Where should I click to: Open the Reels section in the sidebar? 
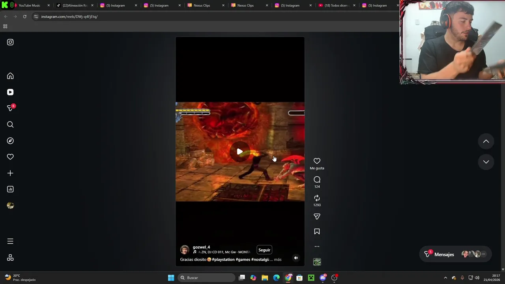click(10, 92)
